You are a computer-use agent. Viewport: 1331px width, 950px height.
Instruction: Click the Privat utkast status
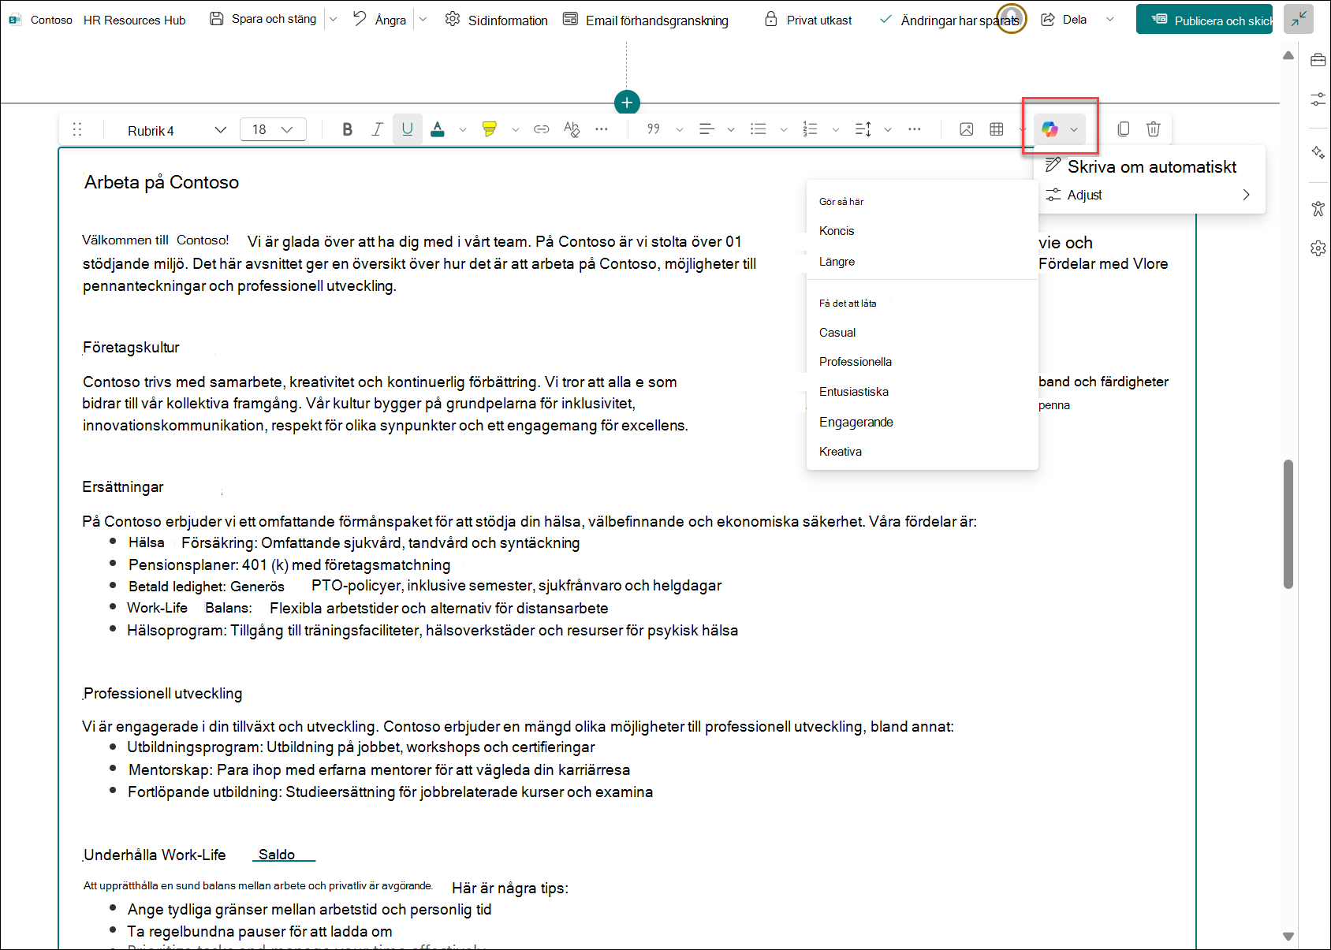(809, 20)
